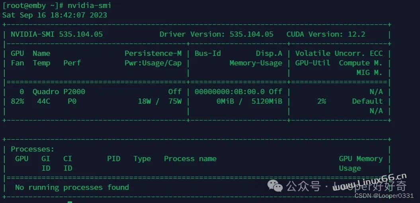Click the Bus-Id column header

point(208,53)
